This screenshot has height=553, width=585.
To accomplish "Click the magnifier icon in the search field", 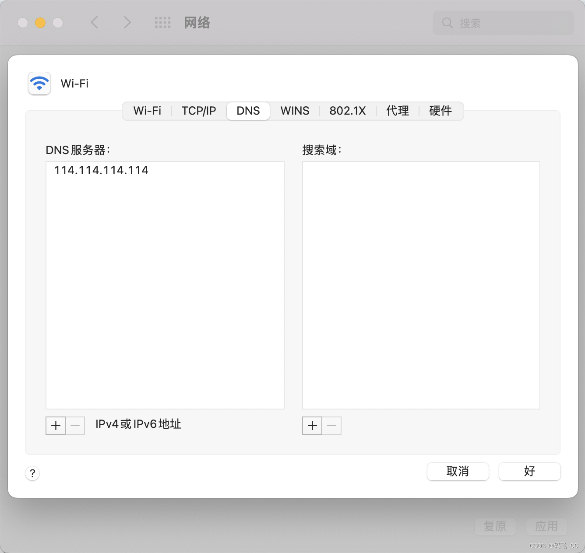I will click(x=447, y=23).
